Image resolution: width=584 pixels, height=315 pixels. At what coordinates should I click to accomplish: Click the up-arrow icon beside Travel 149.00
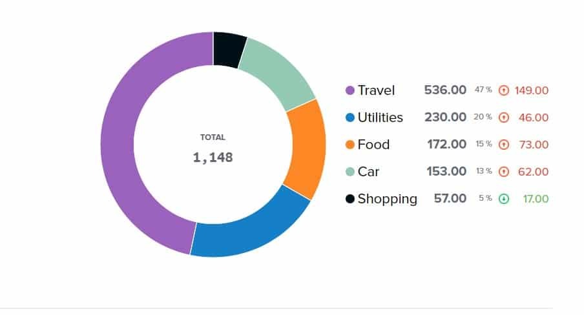coord(505,90)
